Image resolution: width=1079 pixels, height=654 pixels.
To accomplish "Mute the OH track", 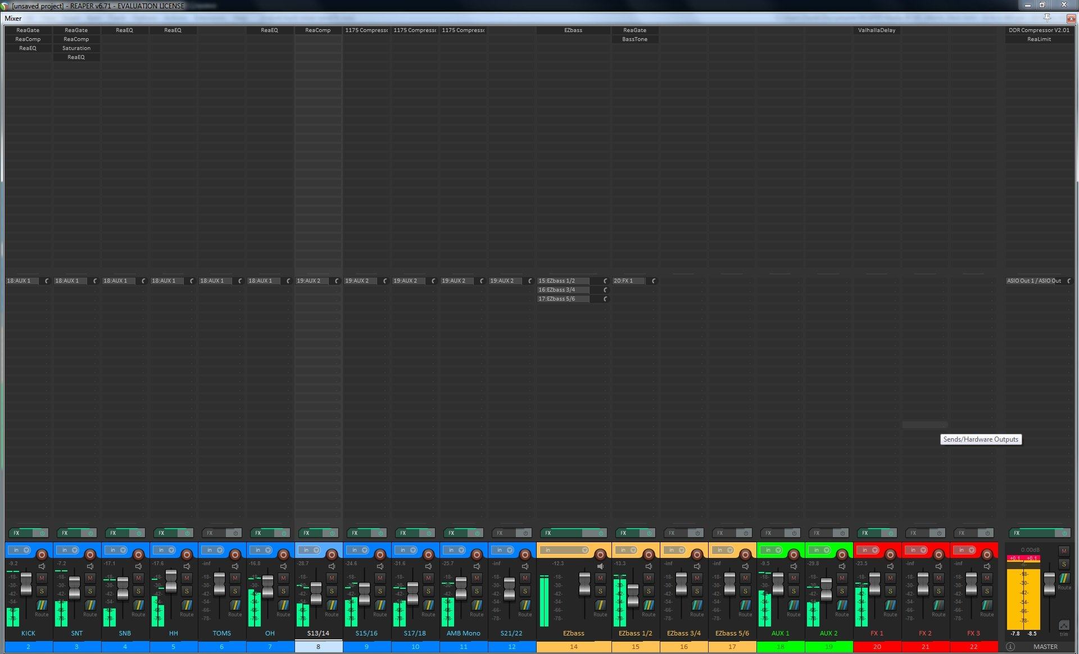I will tap(283, 578).
